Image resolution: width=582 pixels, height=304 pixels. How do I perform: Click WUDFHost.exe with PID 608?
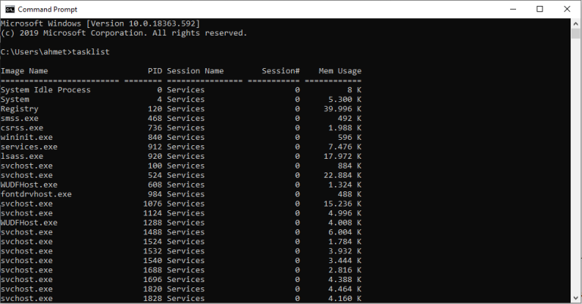tap(29, 185)
